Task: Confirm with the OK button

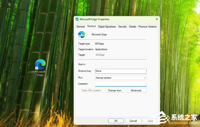Action: (x=116, y=121)
